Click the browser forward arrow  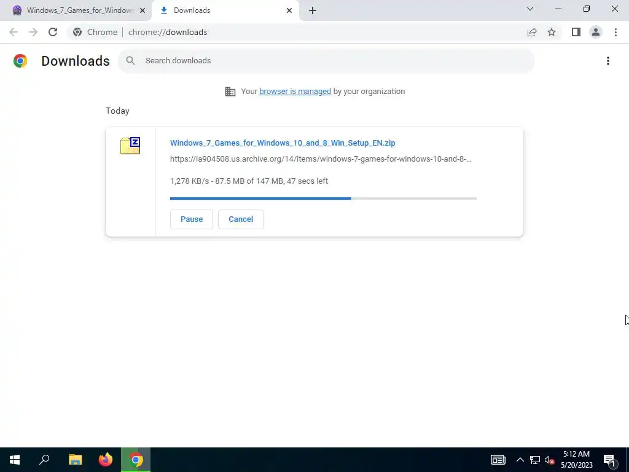coord(33,32)
